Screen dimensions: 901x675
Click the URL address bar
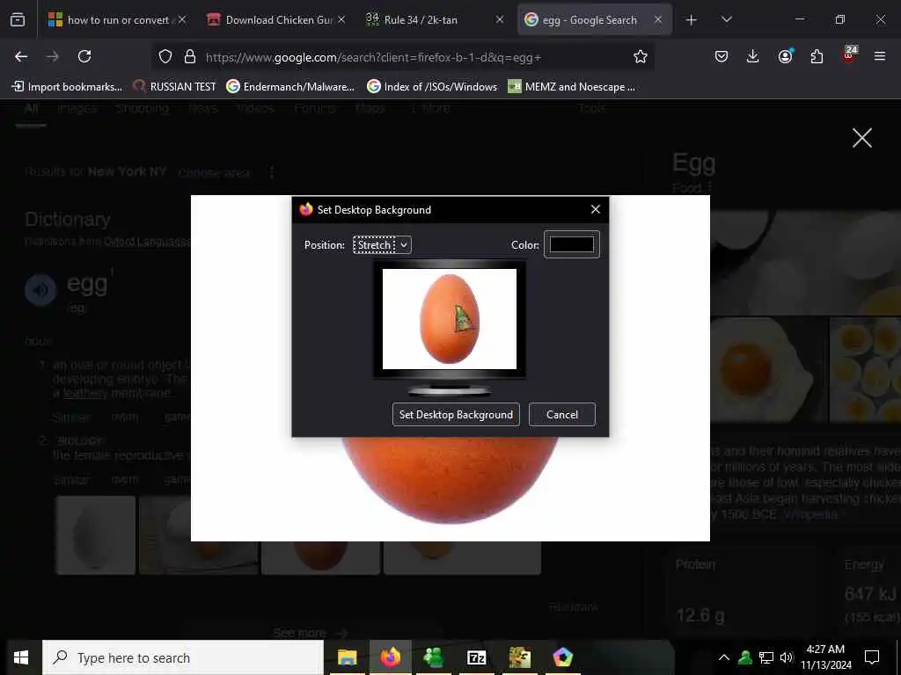(x=402, y=57)
